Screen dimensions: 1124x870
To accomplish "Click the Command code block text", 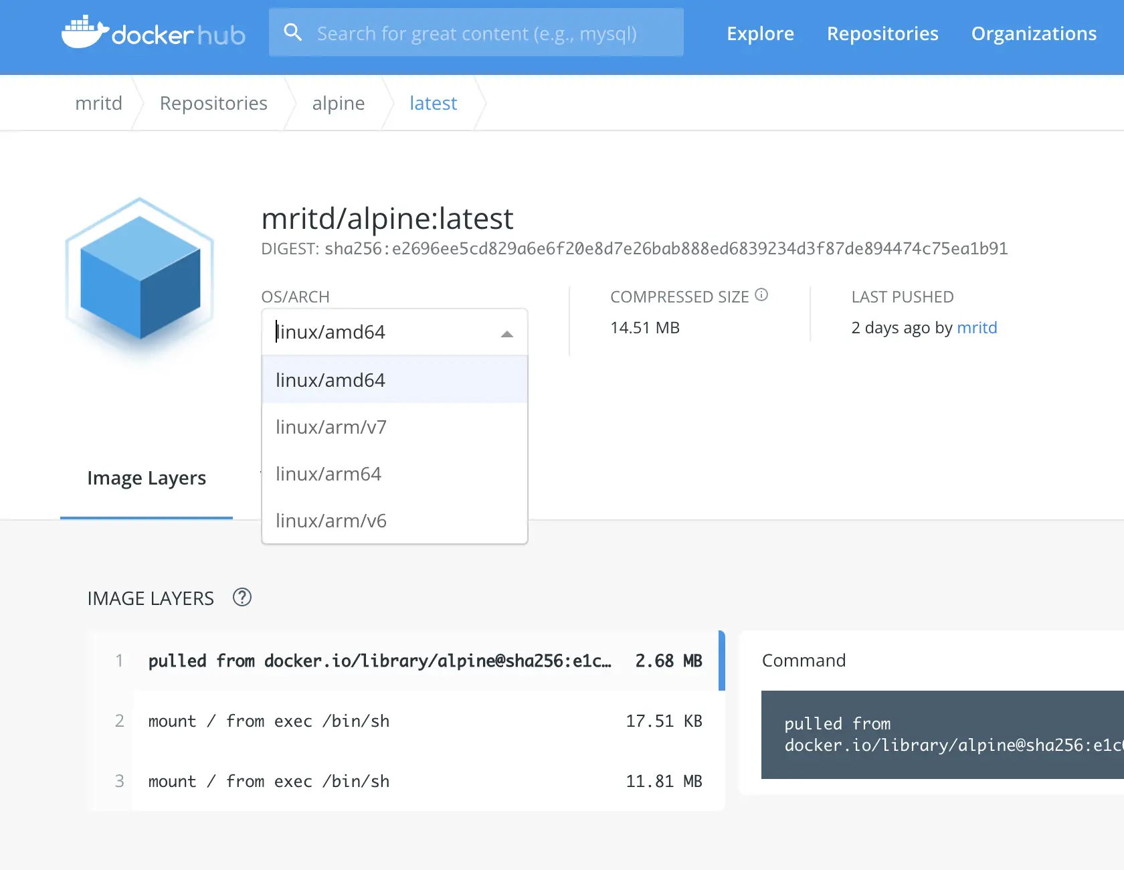I will click(953, 734).
